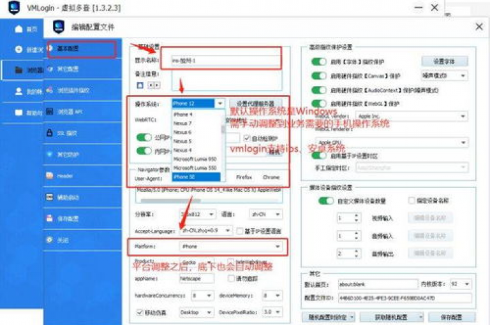Image resolution: width=490 pixels, height=325 pixels.
Task: Toggle custom media device count switch
Action: point(326,201)
